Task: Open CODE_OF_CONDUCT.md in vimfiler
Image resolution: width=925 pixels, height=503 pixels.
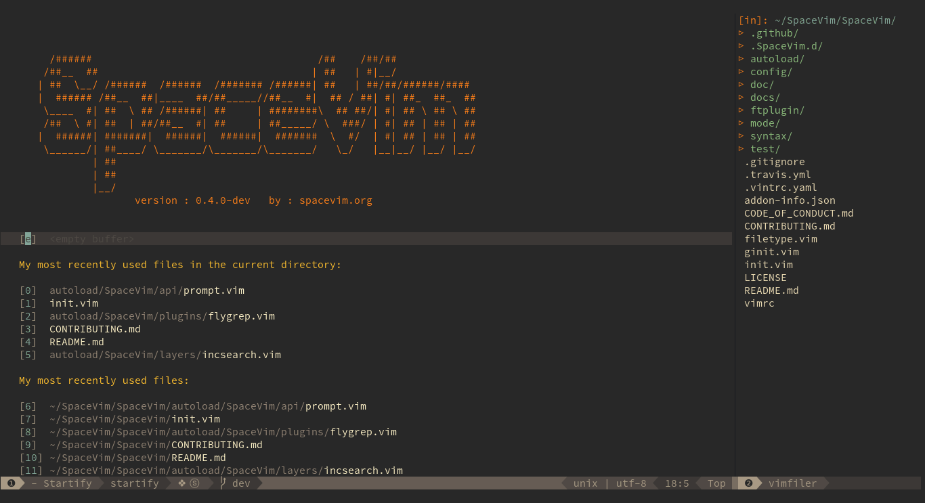Action: [x=799, y=213]
